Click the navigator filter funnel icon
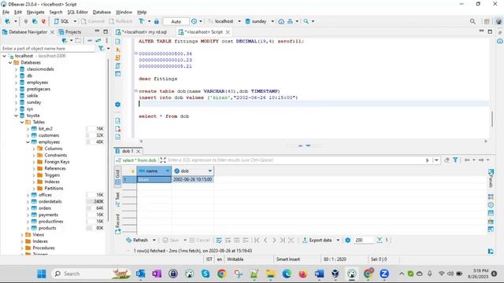 point(102,48)
